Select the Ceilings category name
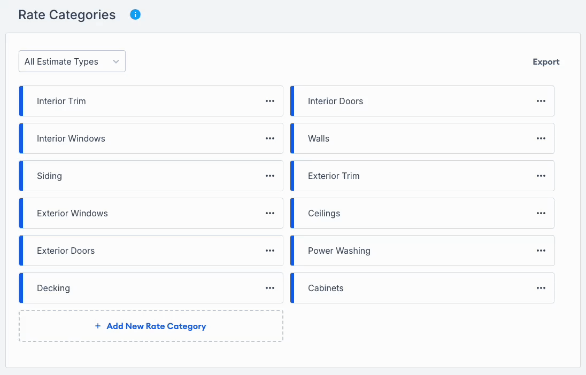The image size is (586, 375). pyautogui.click(x=324, y=213)
